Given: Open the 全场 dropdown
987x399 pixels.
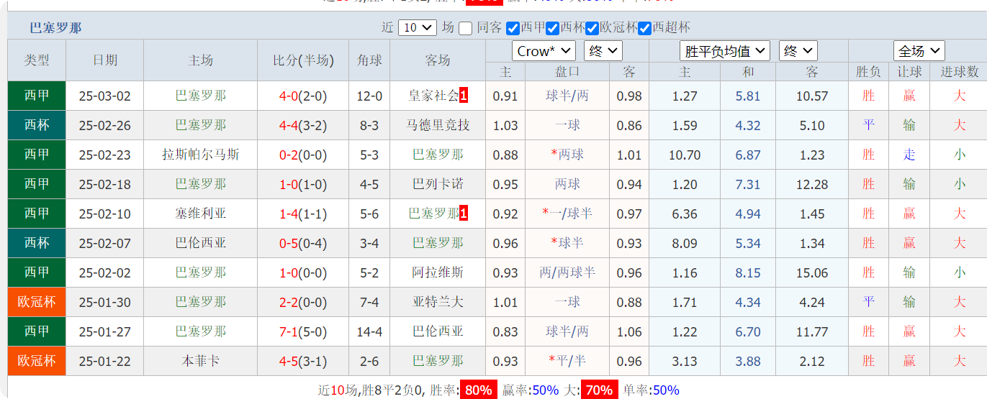Looking at the screenshot, I should coord(919,51).
